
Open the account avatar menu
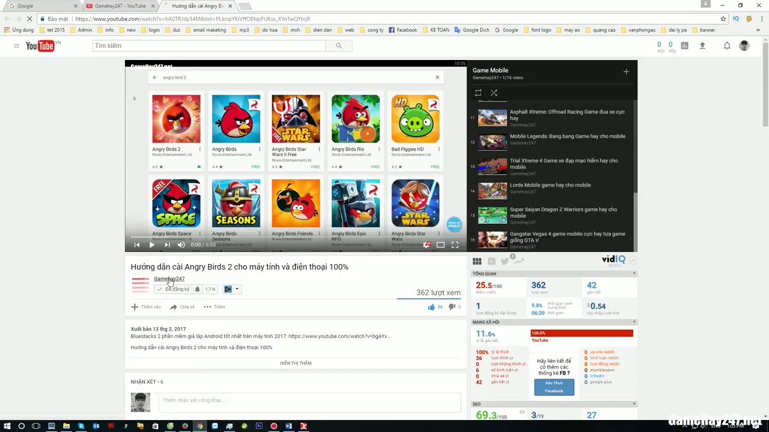tap(744, 46)
